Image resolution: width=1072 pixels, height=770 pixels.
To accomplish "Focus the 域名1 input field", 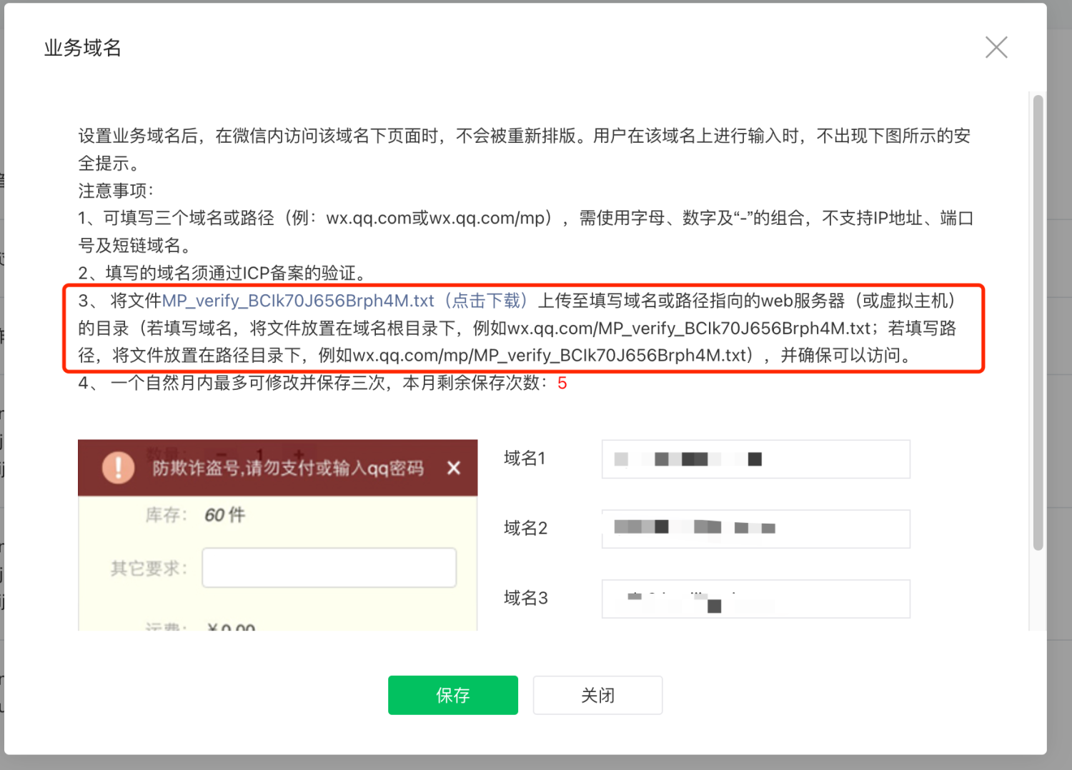I will click(755, 459).
